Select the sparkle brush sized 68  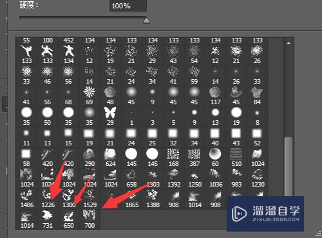tap(68, 92)
